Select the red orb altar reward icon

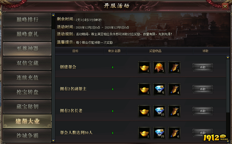[x=159, y=67]
